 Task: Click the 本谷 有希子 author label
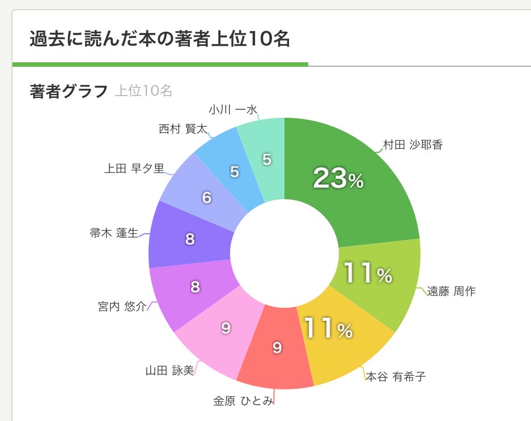click(396, 376)
